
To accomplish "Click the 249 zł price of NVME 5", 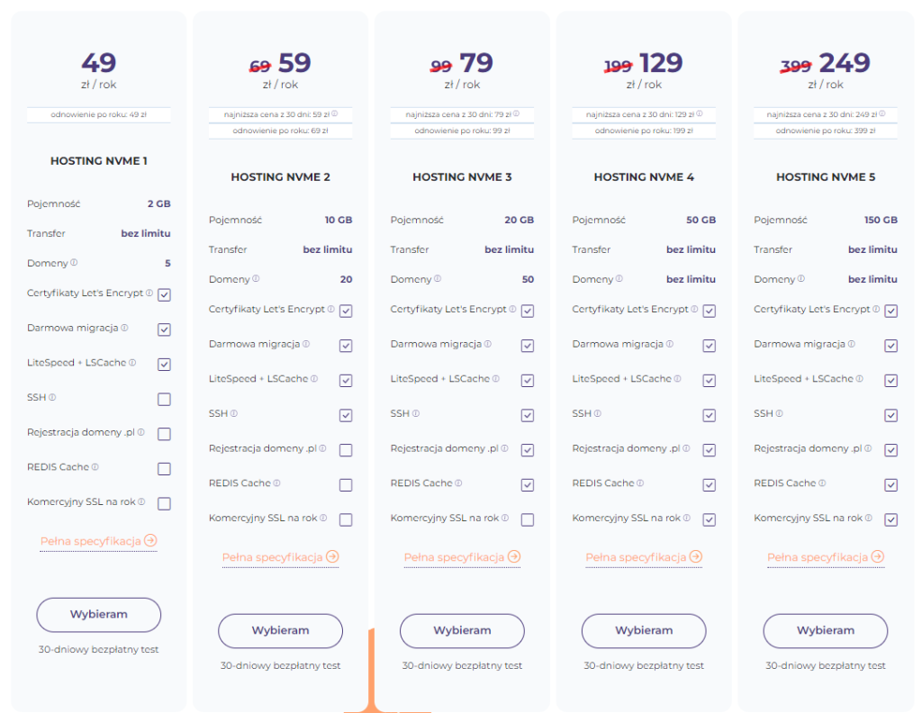I will coord(845,63).
